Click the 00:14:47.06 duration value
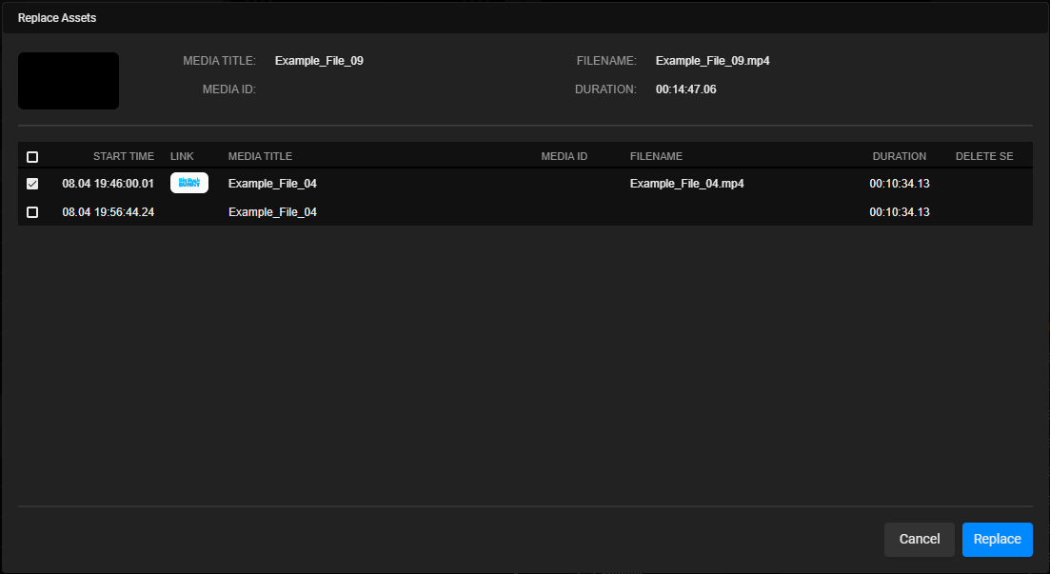Screen dimensions: 1050x574 tap(685, 89)
